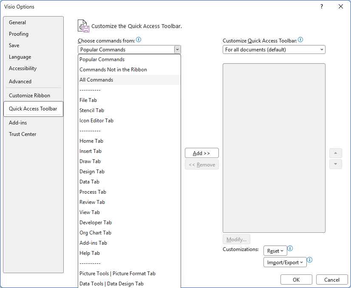Collapse the Popular Commands dropdown arrow
This screenshot has height=288, width=351.
pyautogui.click(x=177, y=49)
